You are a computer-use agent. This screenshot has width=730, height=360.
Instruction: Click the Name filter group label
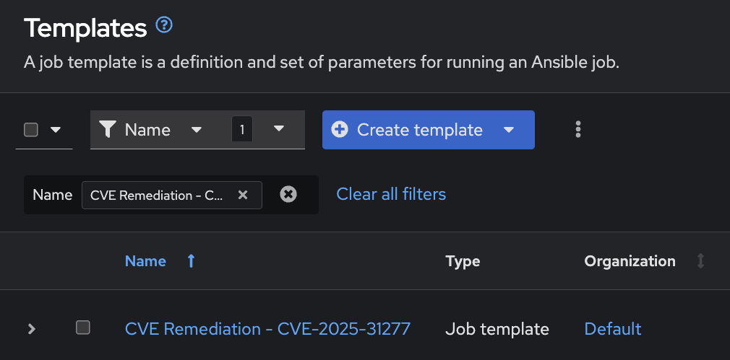[x=53, y=195]
